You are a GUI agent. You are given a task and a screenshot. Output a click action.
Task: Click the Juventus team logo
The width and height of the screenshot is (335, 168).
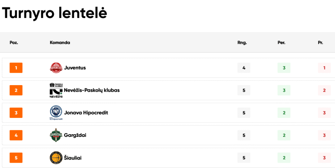click(x=56, y=68)
